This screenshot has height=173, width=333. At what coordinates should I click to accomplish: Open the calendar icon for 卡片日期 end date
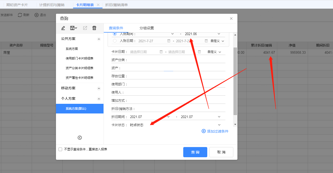199,52
